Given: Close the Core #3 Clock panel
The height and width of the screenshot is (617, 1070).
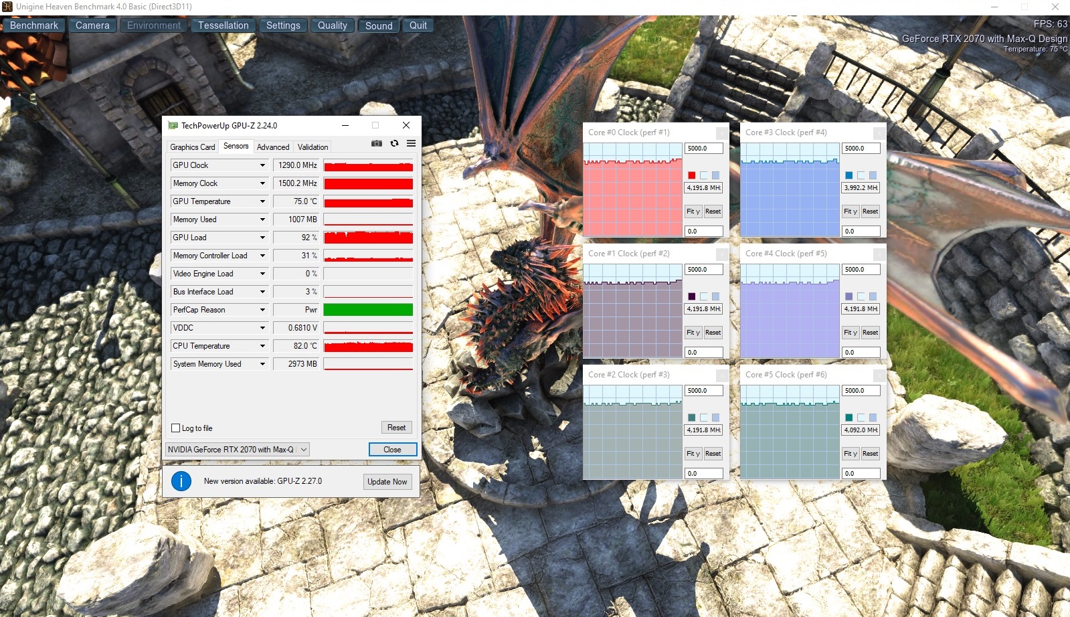Looking at the screenshot, I should (879, 133).
